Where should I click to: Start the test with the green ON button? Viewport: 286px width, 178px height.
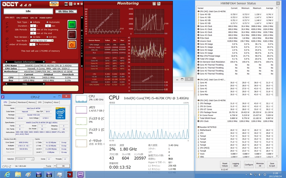coord(72,24)
